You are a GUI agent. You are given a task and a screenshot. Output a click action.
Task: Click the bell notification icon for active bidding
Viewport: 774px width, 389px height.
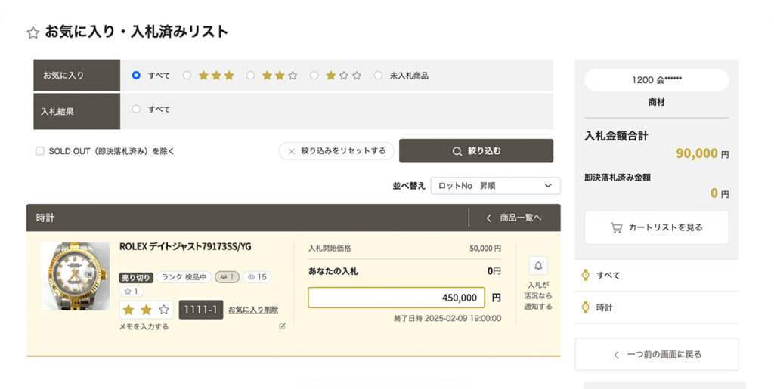click(538, 266)
